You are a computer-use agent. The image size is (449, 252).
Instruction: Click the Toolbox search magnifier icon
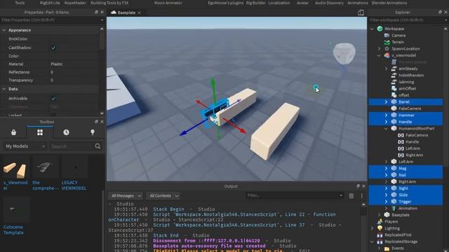point(98,146)
